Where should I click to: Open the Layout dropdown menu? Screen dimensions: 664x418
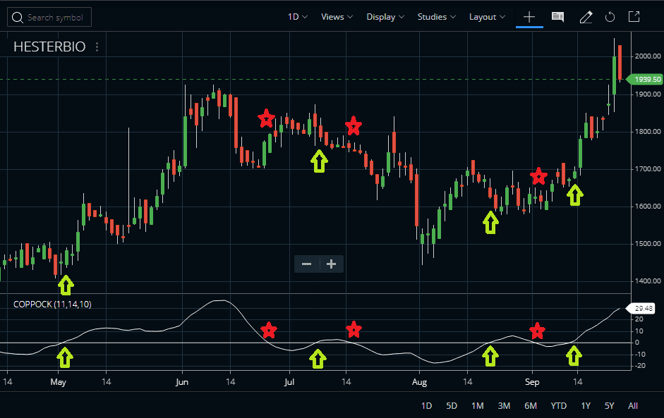(x=487, y=17)
